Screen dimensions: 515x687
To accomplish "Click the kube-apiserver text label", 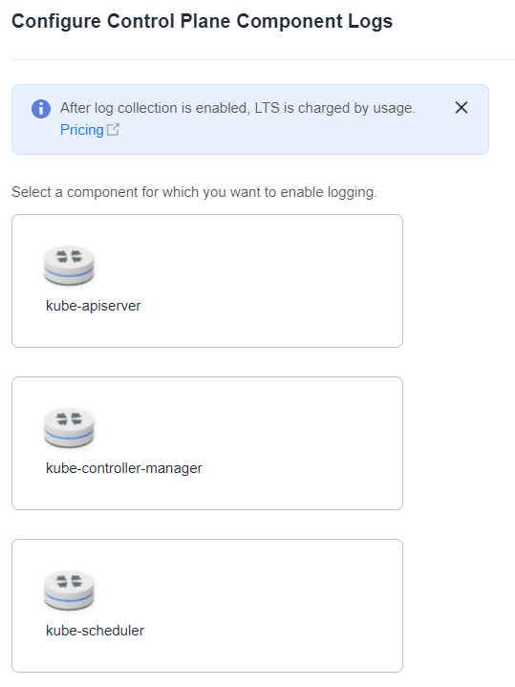I will tap(94, 306).
